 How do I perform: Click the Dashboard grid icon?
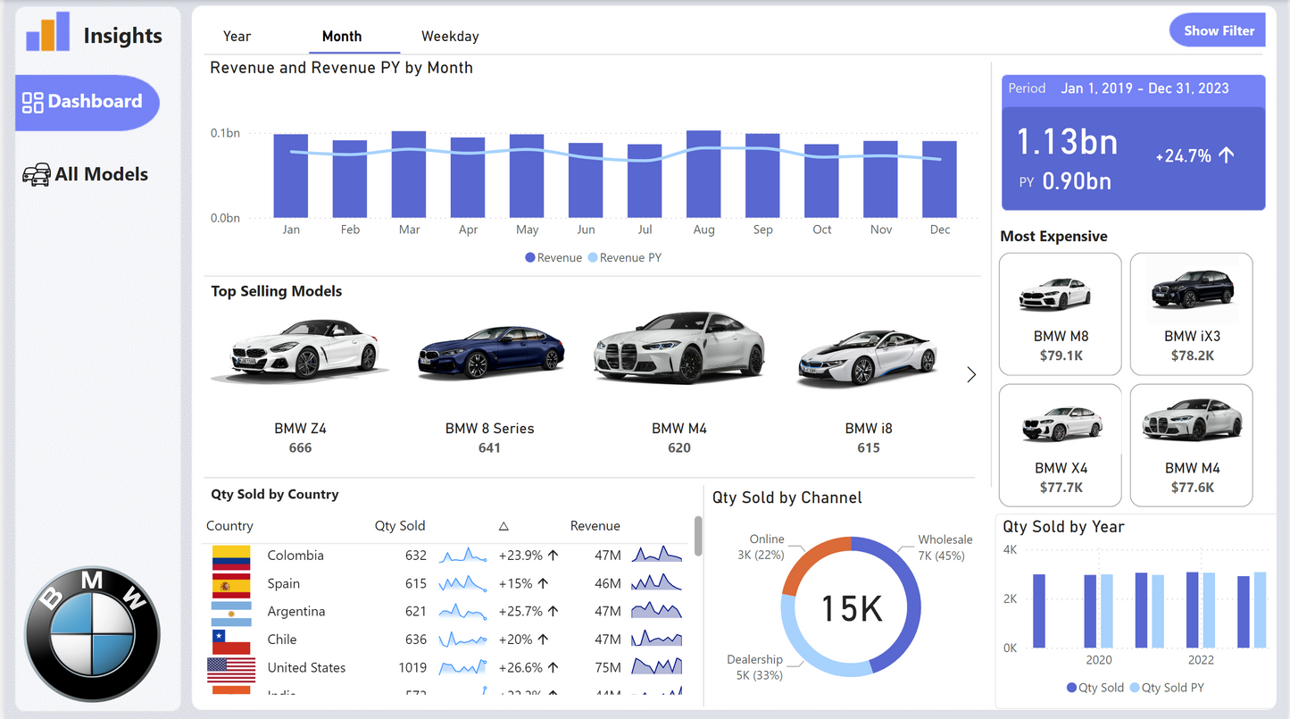[33, 102]
